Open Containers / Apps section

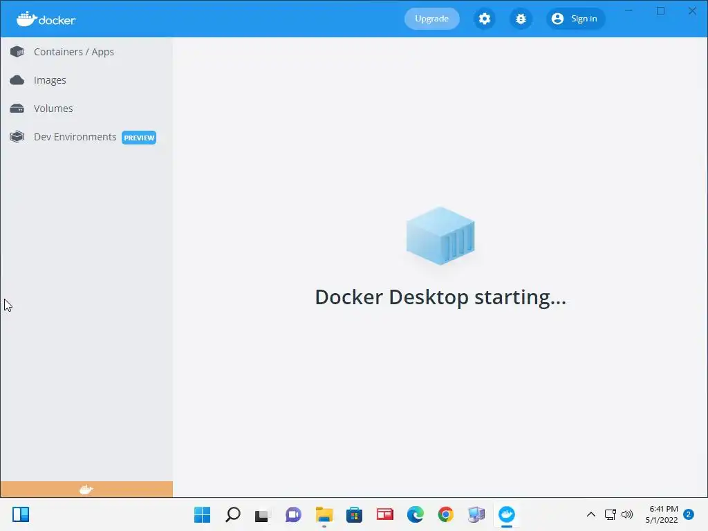tap(74, 52)
